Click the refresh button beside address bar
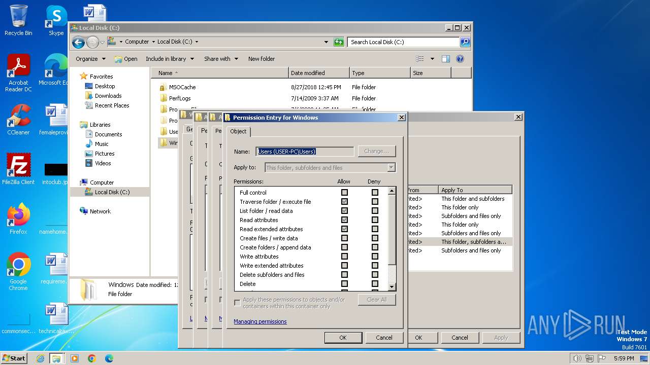Image resolution: width=650 pixels, height=365 pixels. (x=339, y=42)
